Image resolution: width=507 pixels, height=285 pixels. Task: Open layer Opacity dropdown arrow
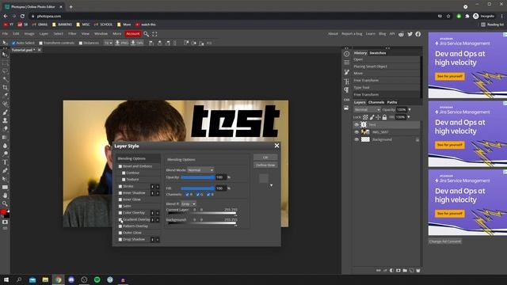click(410, 110)
